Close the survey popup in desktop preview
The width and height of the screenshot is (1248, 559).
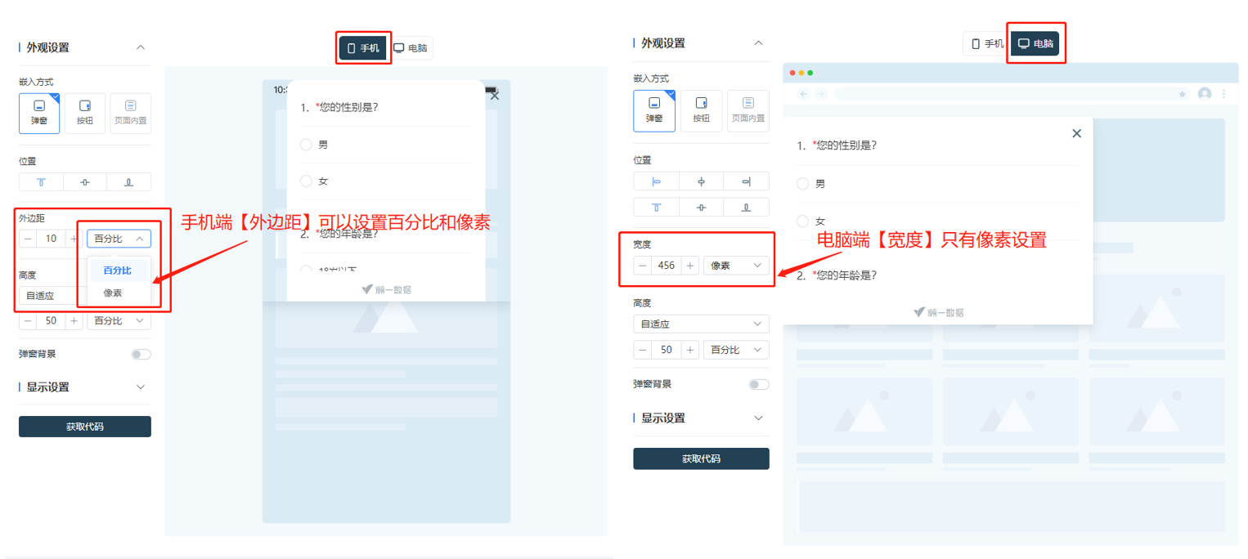click(1076, 133)
